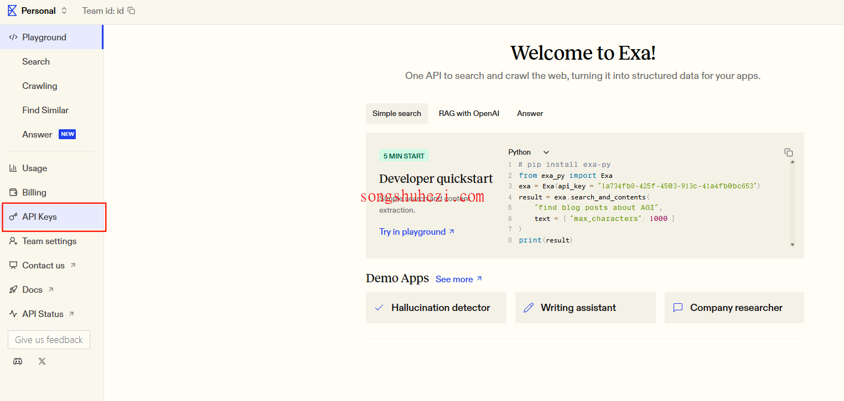
Task: Click the external arrow beside Docs
Action: [x=51, y=289]
